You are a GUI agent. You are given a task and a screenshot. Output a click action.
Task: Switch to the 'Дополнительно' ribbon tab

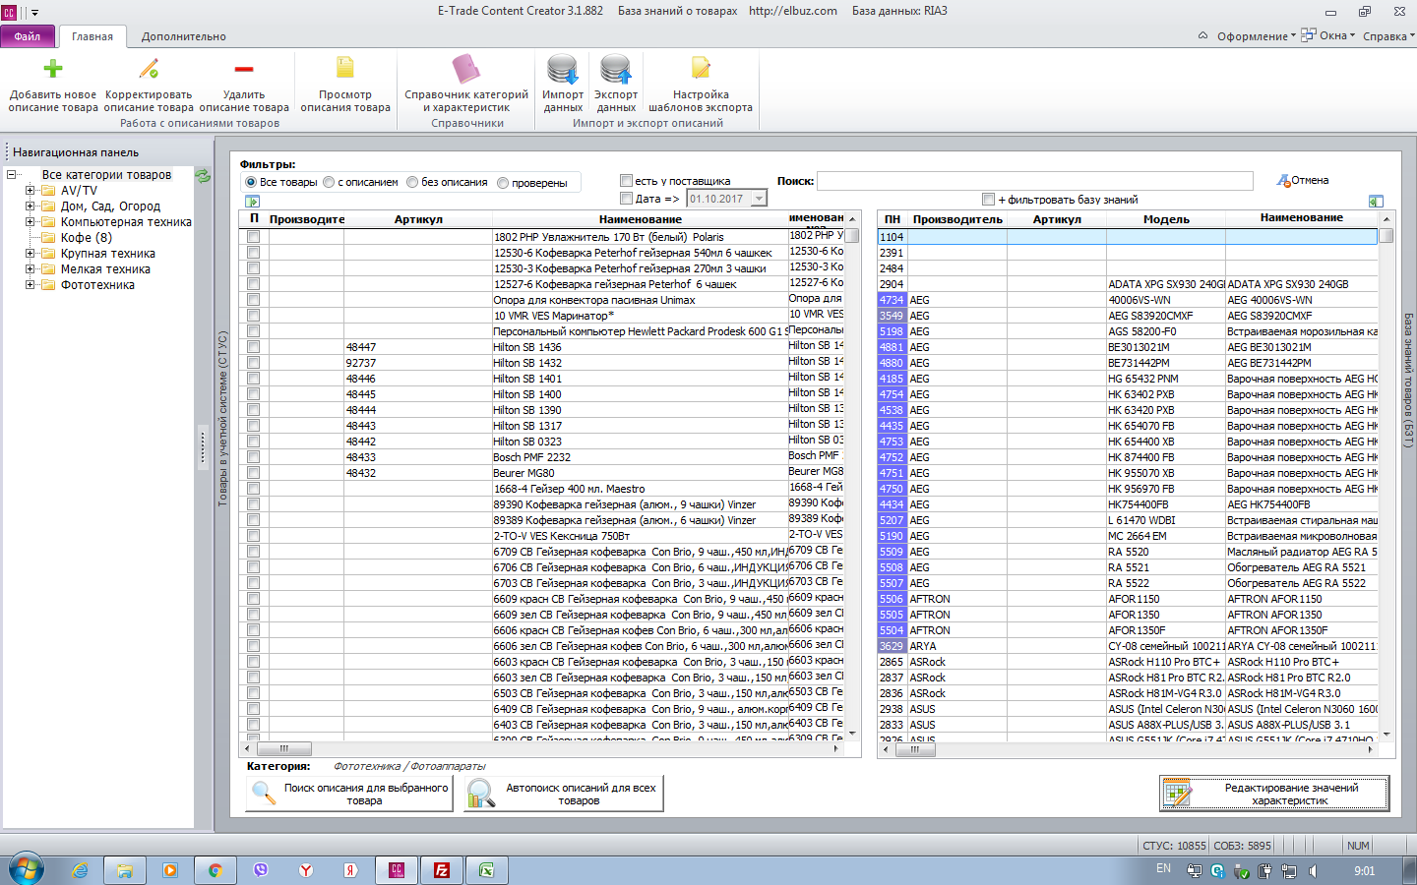pyautogui.click(x=184, y=36)
